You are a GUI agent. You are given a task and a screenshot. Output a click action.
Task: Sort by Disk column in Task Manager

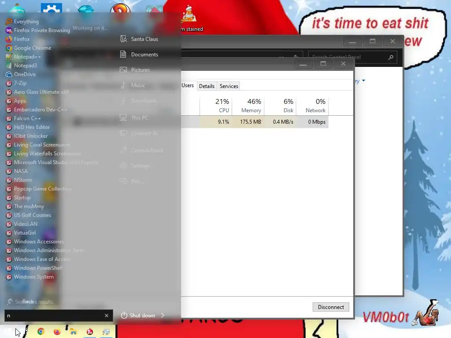click(281, 106)
